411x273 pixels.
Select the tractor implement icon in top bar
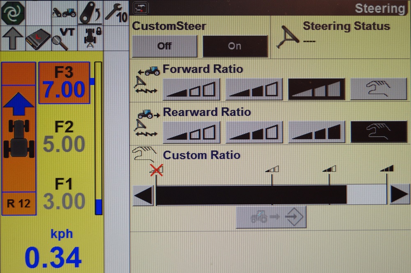64,13
